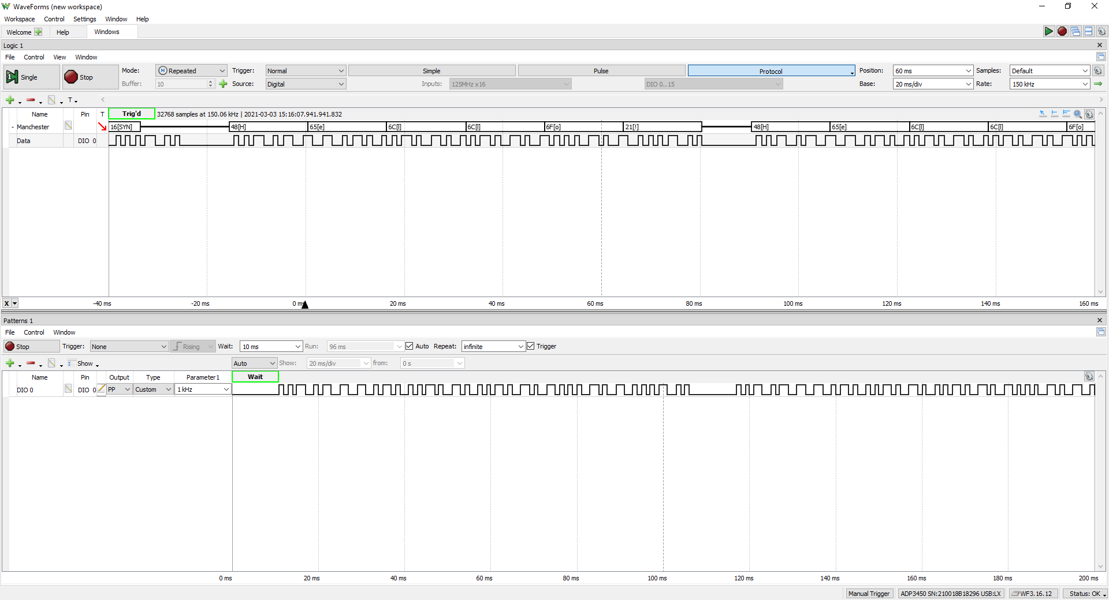Stop the Logic analyzer acquisition

(90, 77)
